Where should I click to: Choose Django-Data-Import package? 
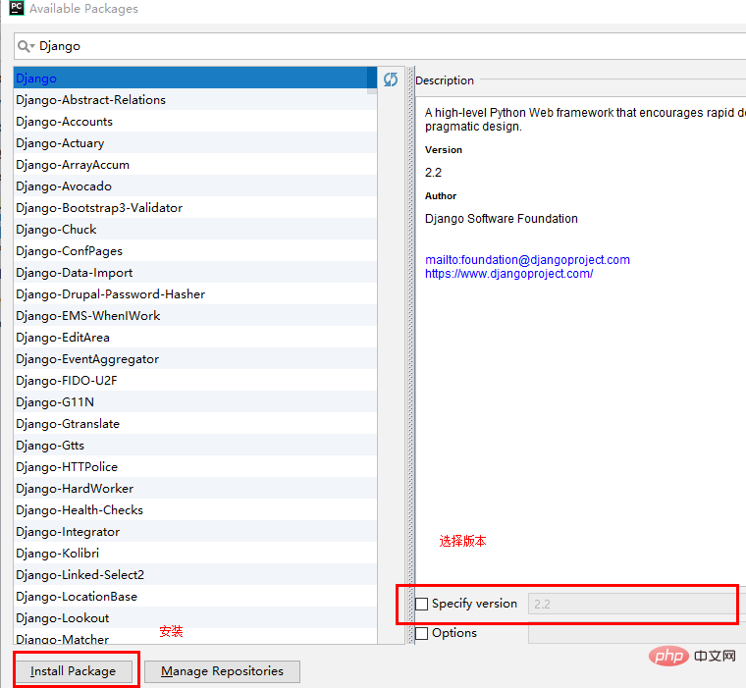[x=195, y=273]
